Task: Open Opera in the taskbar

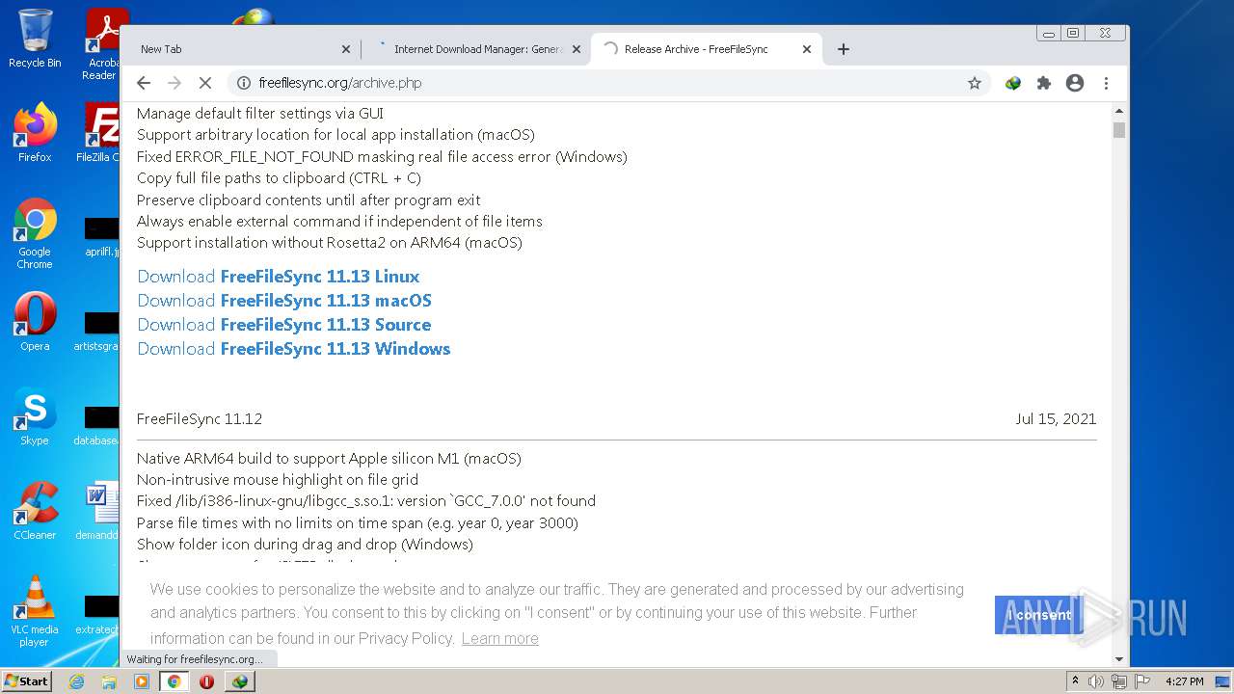Action: coord(206,681)
